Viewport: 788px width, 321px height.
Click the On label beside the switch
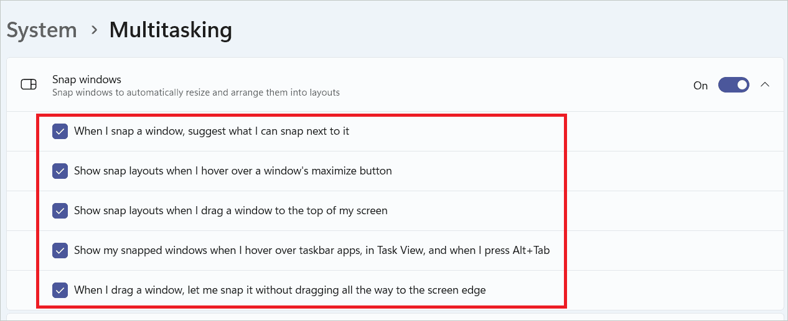pos(700,86)
